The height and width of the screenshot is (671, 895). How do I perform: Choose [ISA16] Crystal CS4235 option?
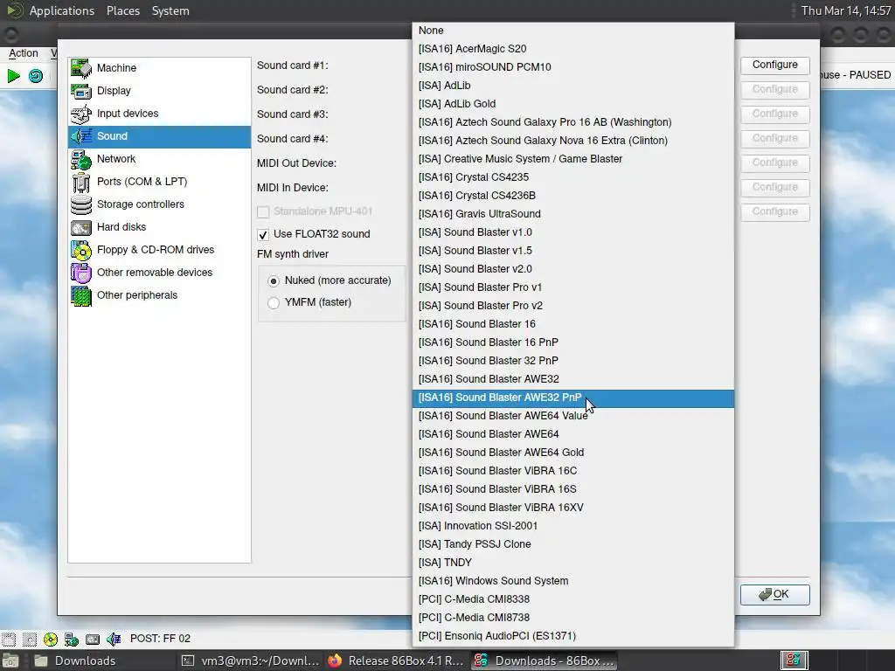pyautogui.click(x=573, y=177)
